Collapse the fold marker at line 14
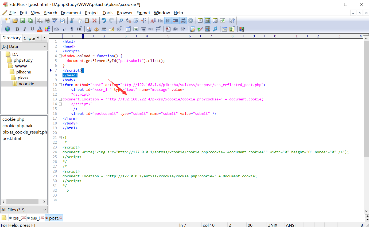Image resolution: width=369 pixels, height=227 pixels. [60, 104]
